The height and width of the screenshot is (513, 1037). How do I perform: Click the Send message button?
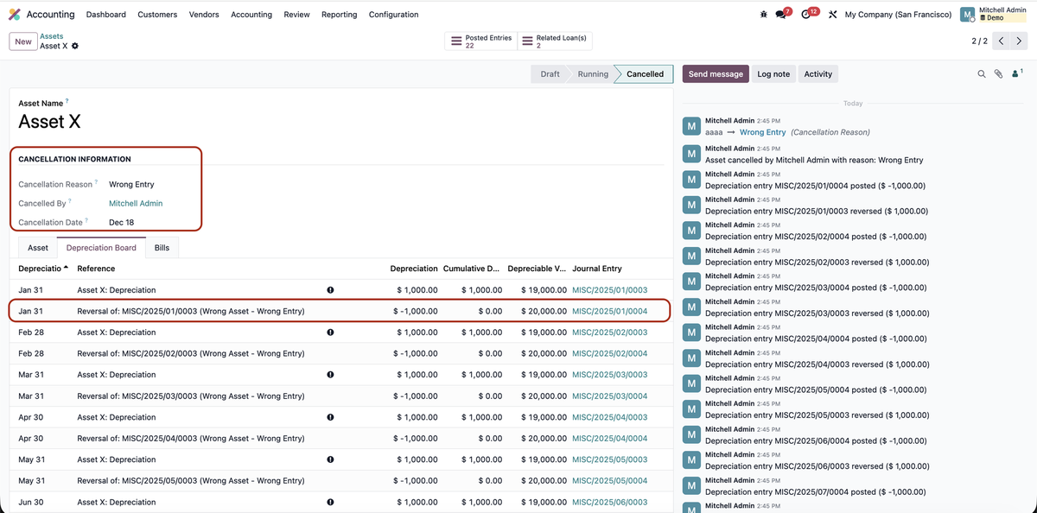click(716, 74)
